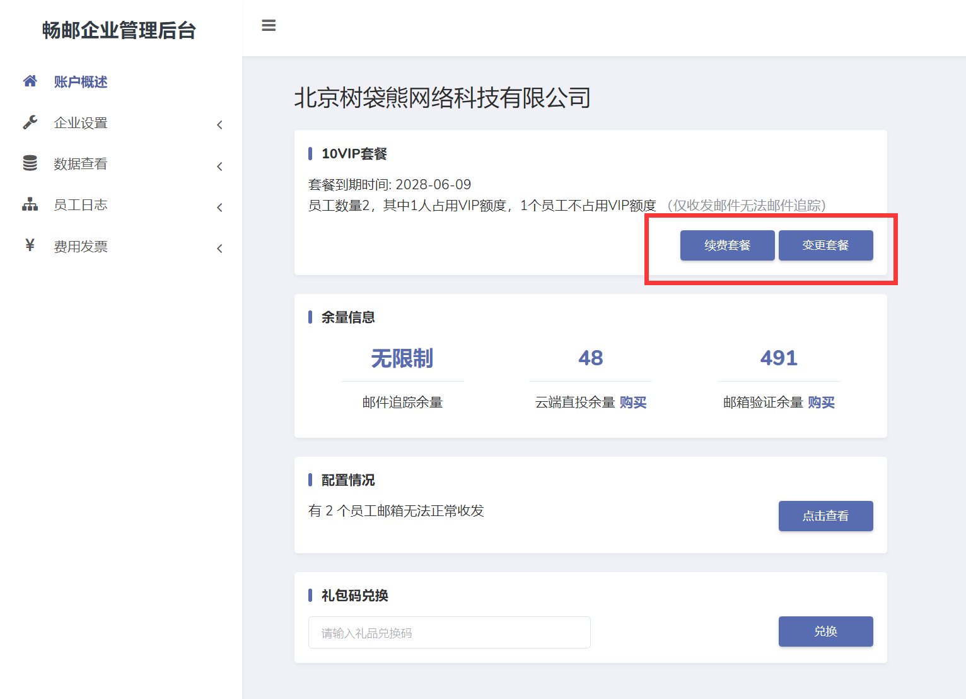The image size is (966, 699).
Task: Click the expiry date text 2028-06-09
Action: pos(433,185)
